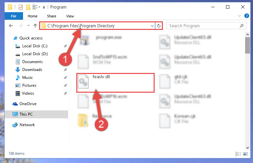The height and width of the screenshot is (163, 253).
Task: Select the feaslv.dll file
Action: (x=115, y=83)
